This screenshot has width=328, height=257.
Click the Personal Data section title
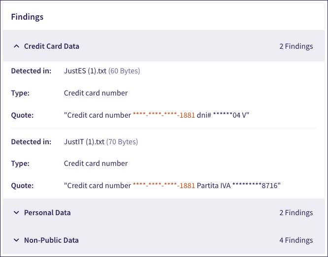(x=47, y=213)
